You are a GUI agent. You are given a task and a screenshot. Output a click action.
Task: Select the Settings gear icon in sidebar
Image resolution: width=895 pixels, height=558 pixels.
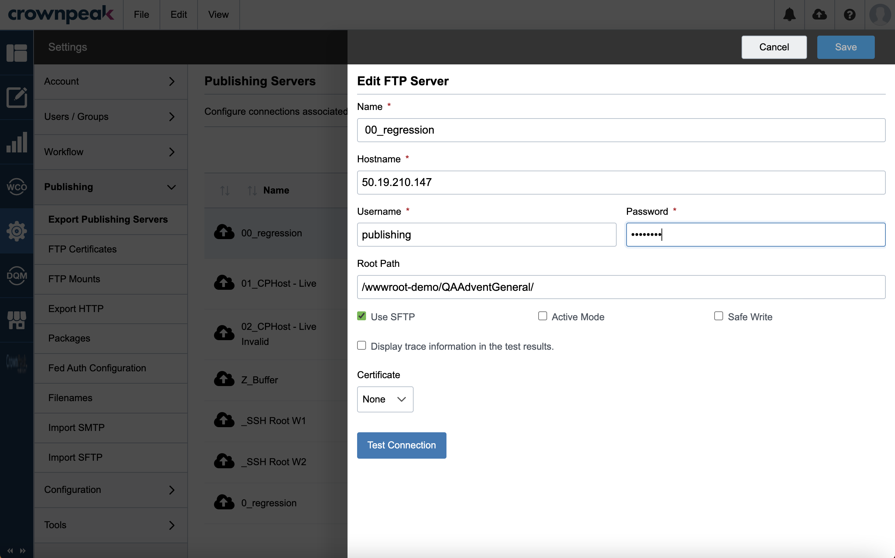tap(16, 232)
